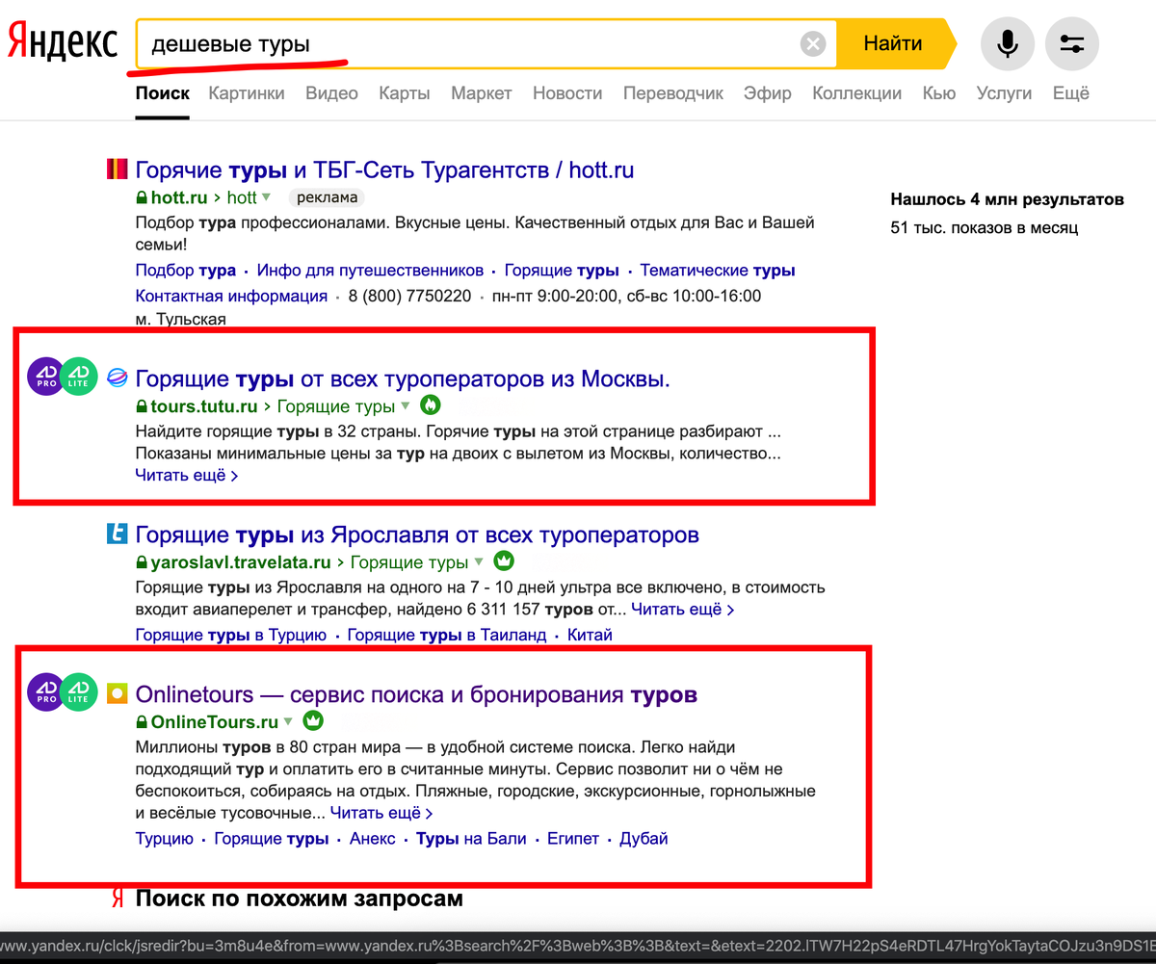
Task: Click the yaroslavl.travelata.ru green URL
Action: coord(241,562)
